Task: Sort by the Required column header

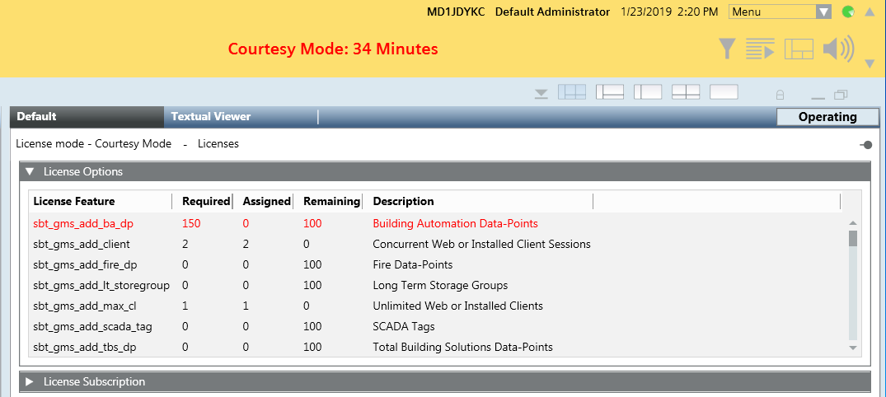Action: [x=205, y=201]
